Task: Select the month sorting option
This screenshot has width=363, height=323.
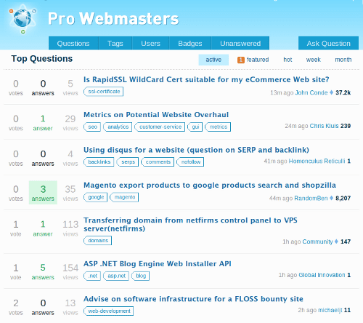Action: (343, 60)
